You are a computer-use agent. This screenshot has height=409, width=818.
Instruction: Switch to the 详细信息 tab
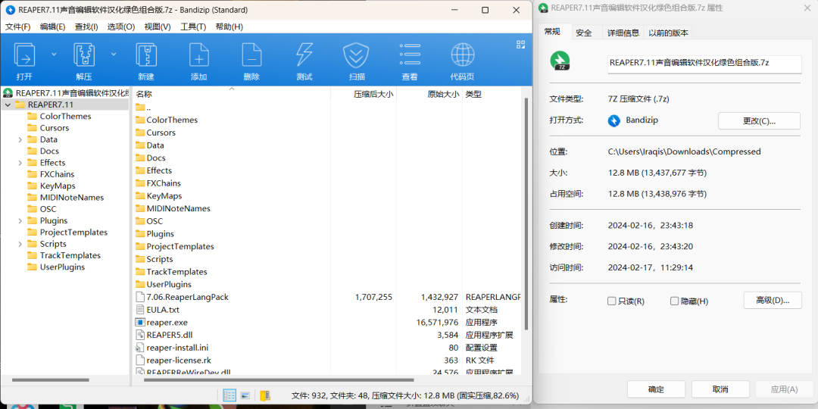623,33
